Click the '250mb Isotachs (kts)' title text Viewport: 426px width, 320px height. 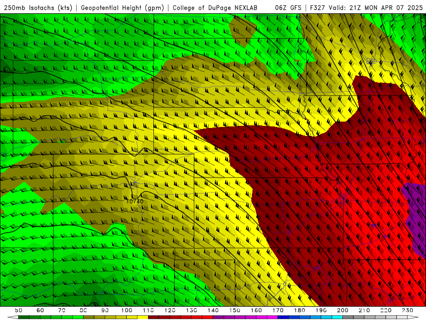38,7
